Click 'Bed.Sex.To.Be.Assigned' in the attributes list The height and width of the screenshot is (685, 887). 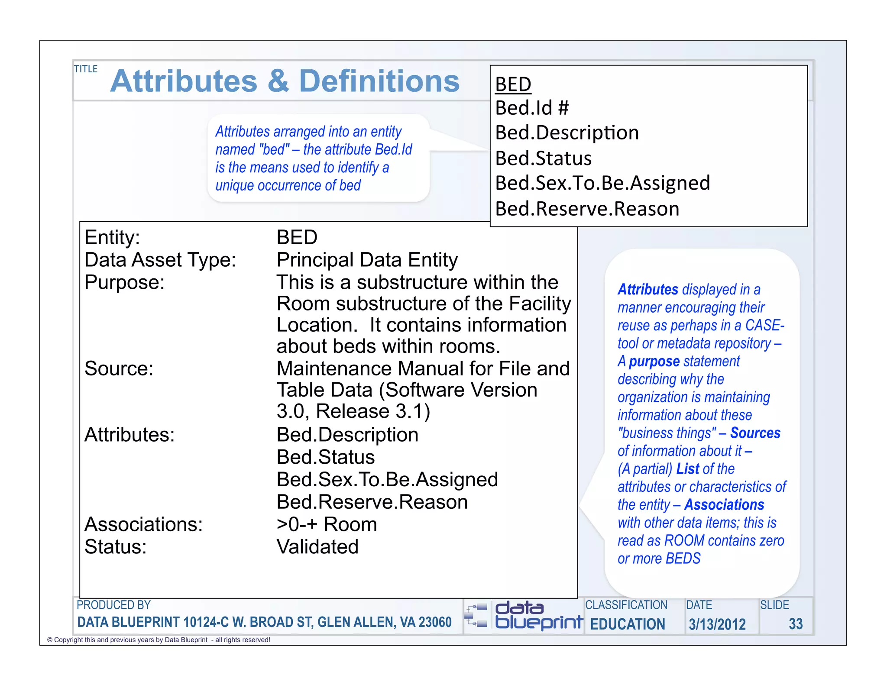[387, 480]
